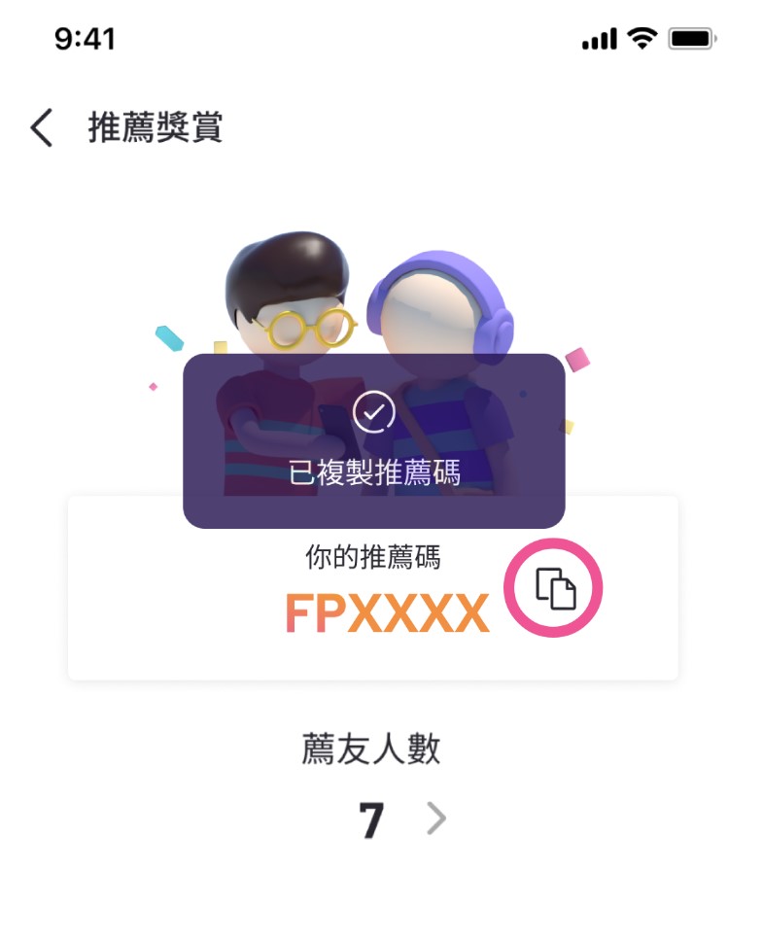Dismiss the 已複製推薦碼 toast message

[x=373, y=441]
